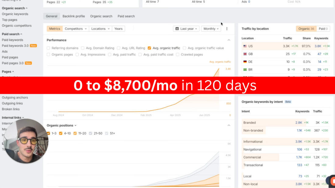
Task: Open the Monthly frequency dropdown
Action: pyautogui.click(x=211, y=29)
